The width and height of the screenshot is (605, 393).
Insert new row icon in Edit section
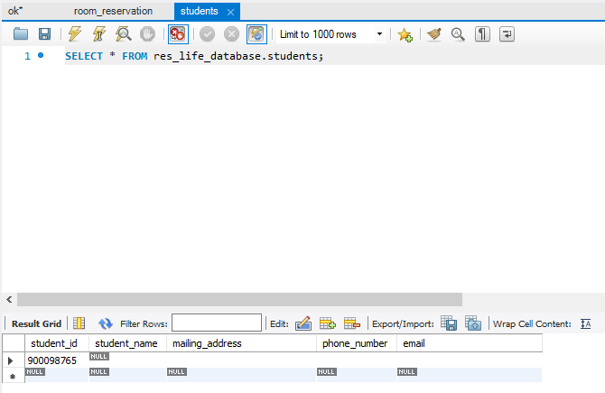click(328, 323)
